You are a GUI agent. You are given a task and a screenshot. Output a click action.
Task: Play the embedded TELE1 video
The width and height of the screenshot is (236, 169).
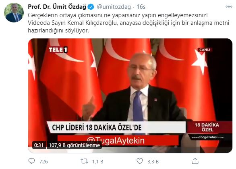point(130,96)
